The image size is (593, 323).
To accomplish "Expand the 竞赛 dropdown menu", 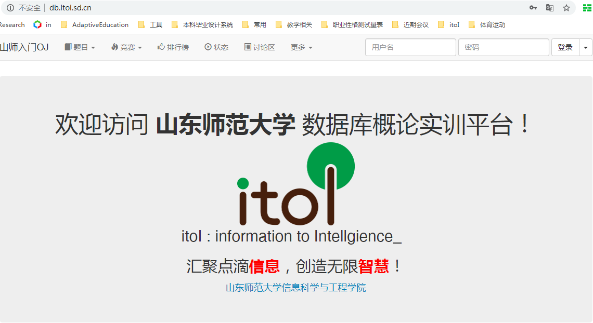I will tap(126, 47).
